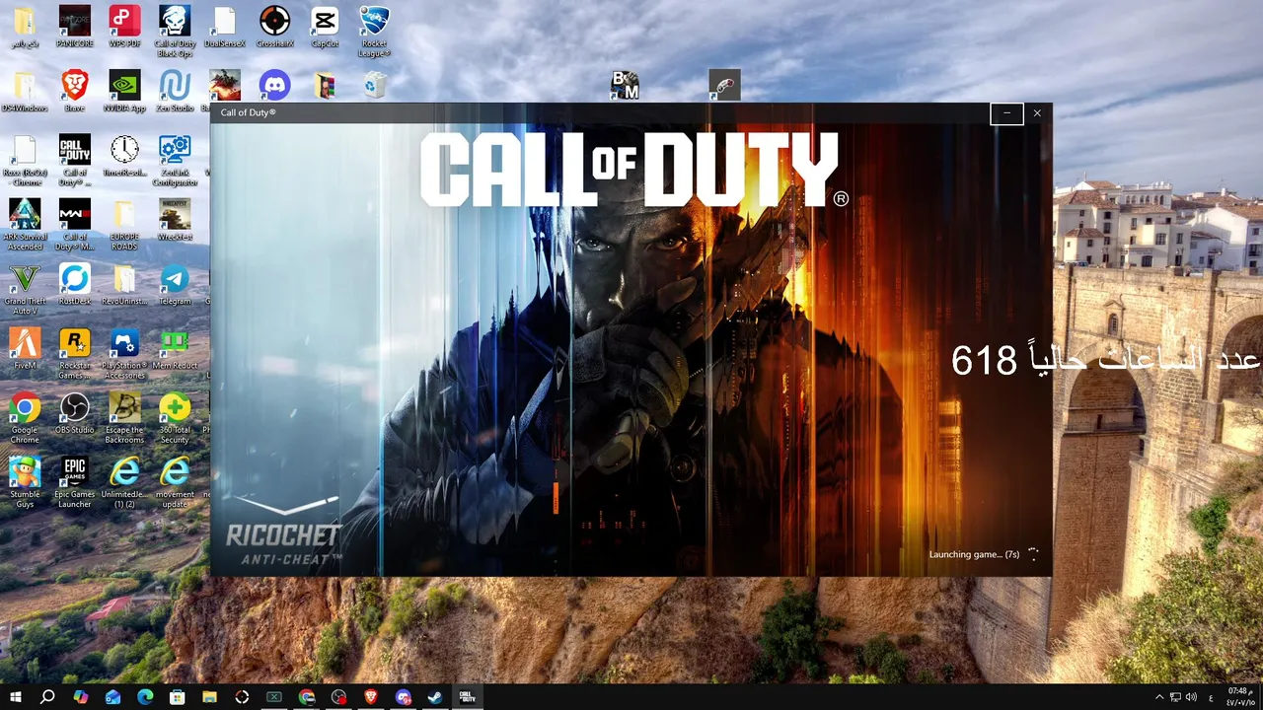Open the volume control in system tray

click(1191, 696)
